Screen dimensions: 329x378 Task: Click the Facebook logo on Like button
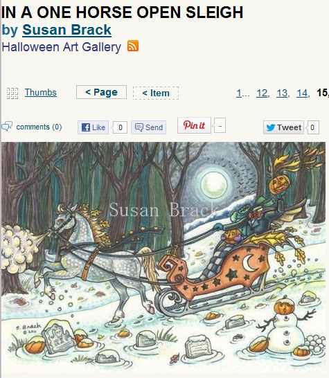86,127
